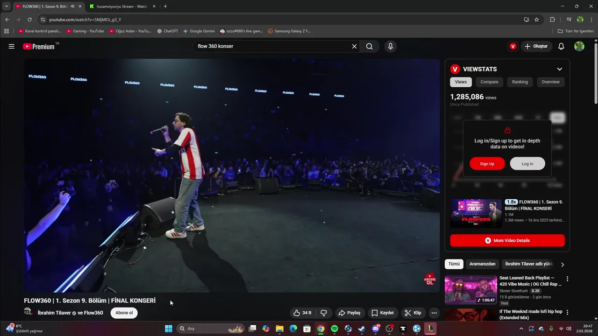The height and width of the screenshot is (336, 598).
Task: Open Spotify from the taskbar
Action: pos(335,329)
